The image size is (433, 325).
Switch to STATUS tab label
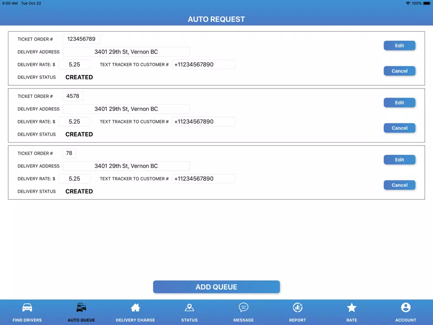point(190,320)
